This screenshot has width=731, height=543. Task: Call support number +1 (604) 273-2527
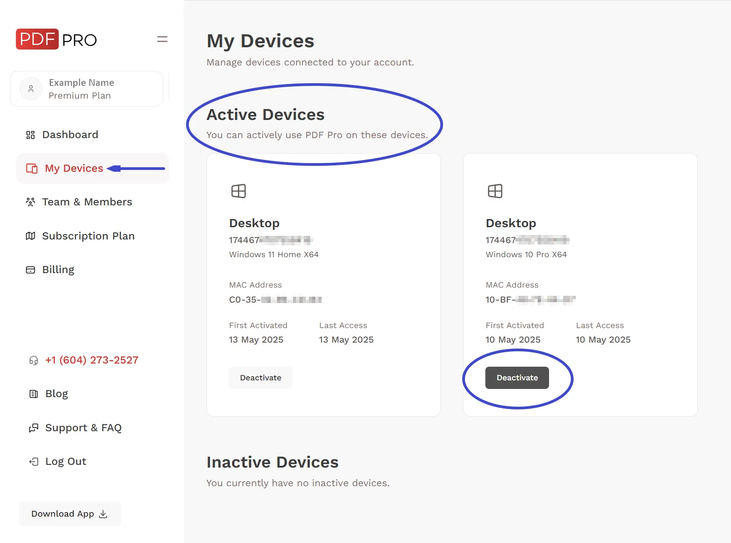click(92, 360)
